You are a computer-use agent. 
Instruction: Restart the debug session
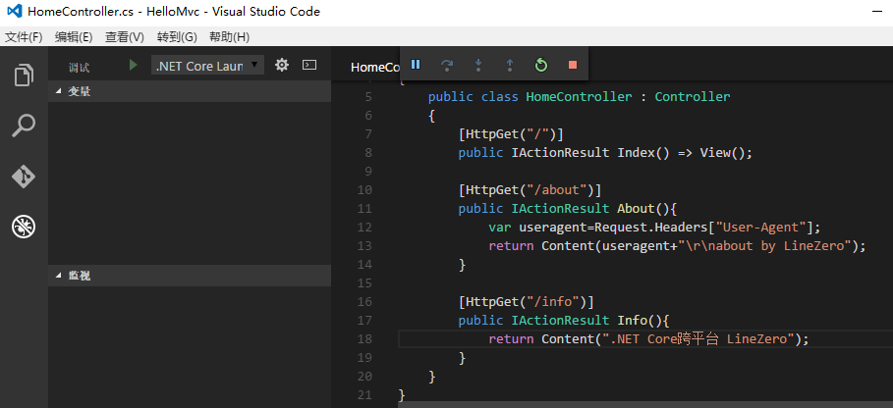(541, 65)
